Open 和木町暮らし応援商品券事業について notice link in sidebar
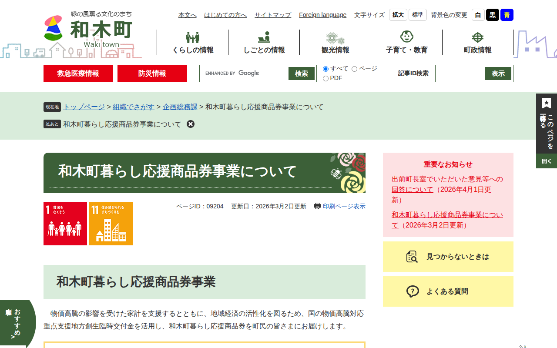This screenshot has width=557, height=348. coord(447,220)
